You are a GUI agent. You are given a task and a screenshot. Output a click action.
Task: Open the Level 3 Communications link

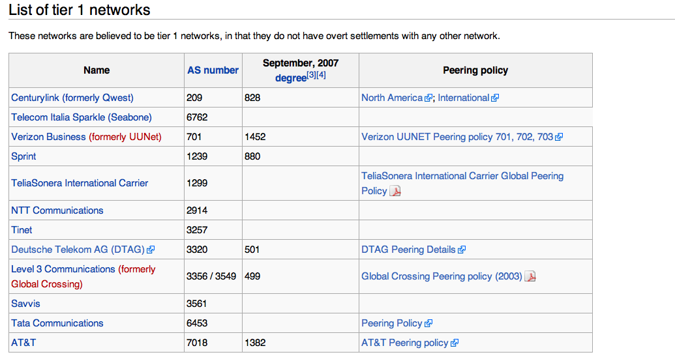click(63, 269)
